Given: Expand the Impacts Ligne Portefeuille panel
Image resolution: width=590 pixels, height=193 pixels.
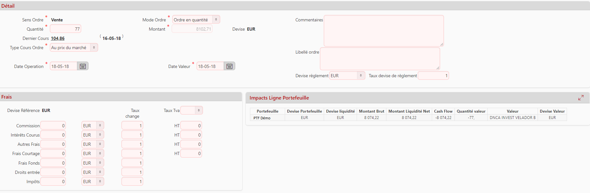Looking at the screenshot, I should click(581, 98).
